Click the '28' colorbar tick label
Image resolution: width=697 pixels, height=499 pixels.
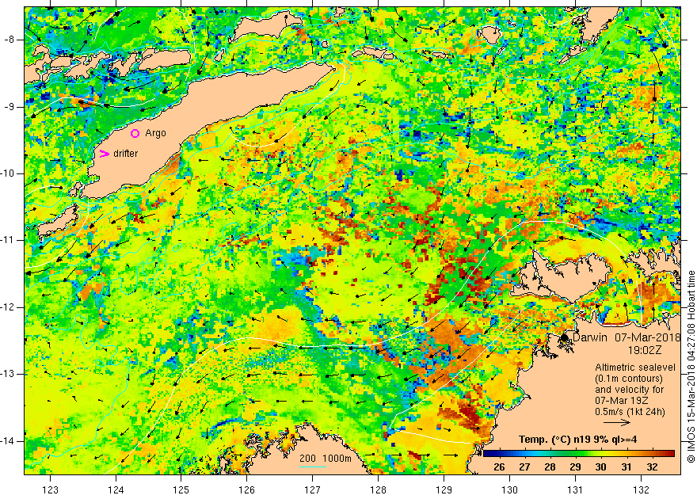point(550,467)
